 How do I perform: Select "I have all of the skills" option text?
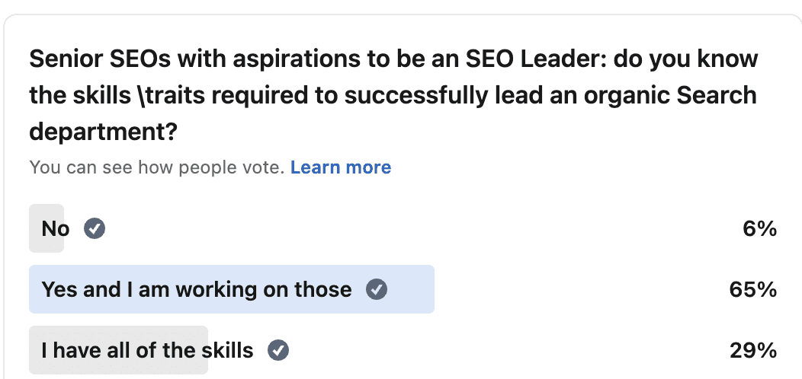pos(147,350)
